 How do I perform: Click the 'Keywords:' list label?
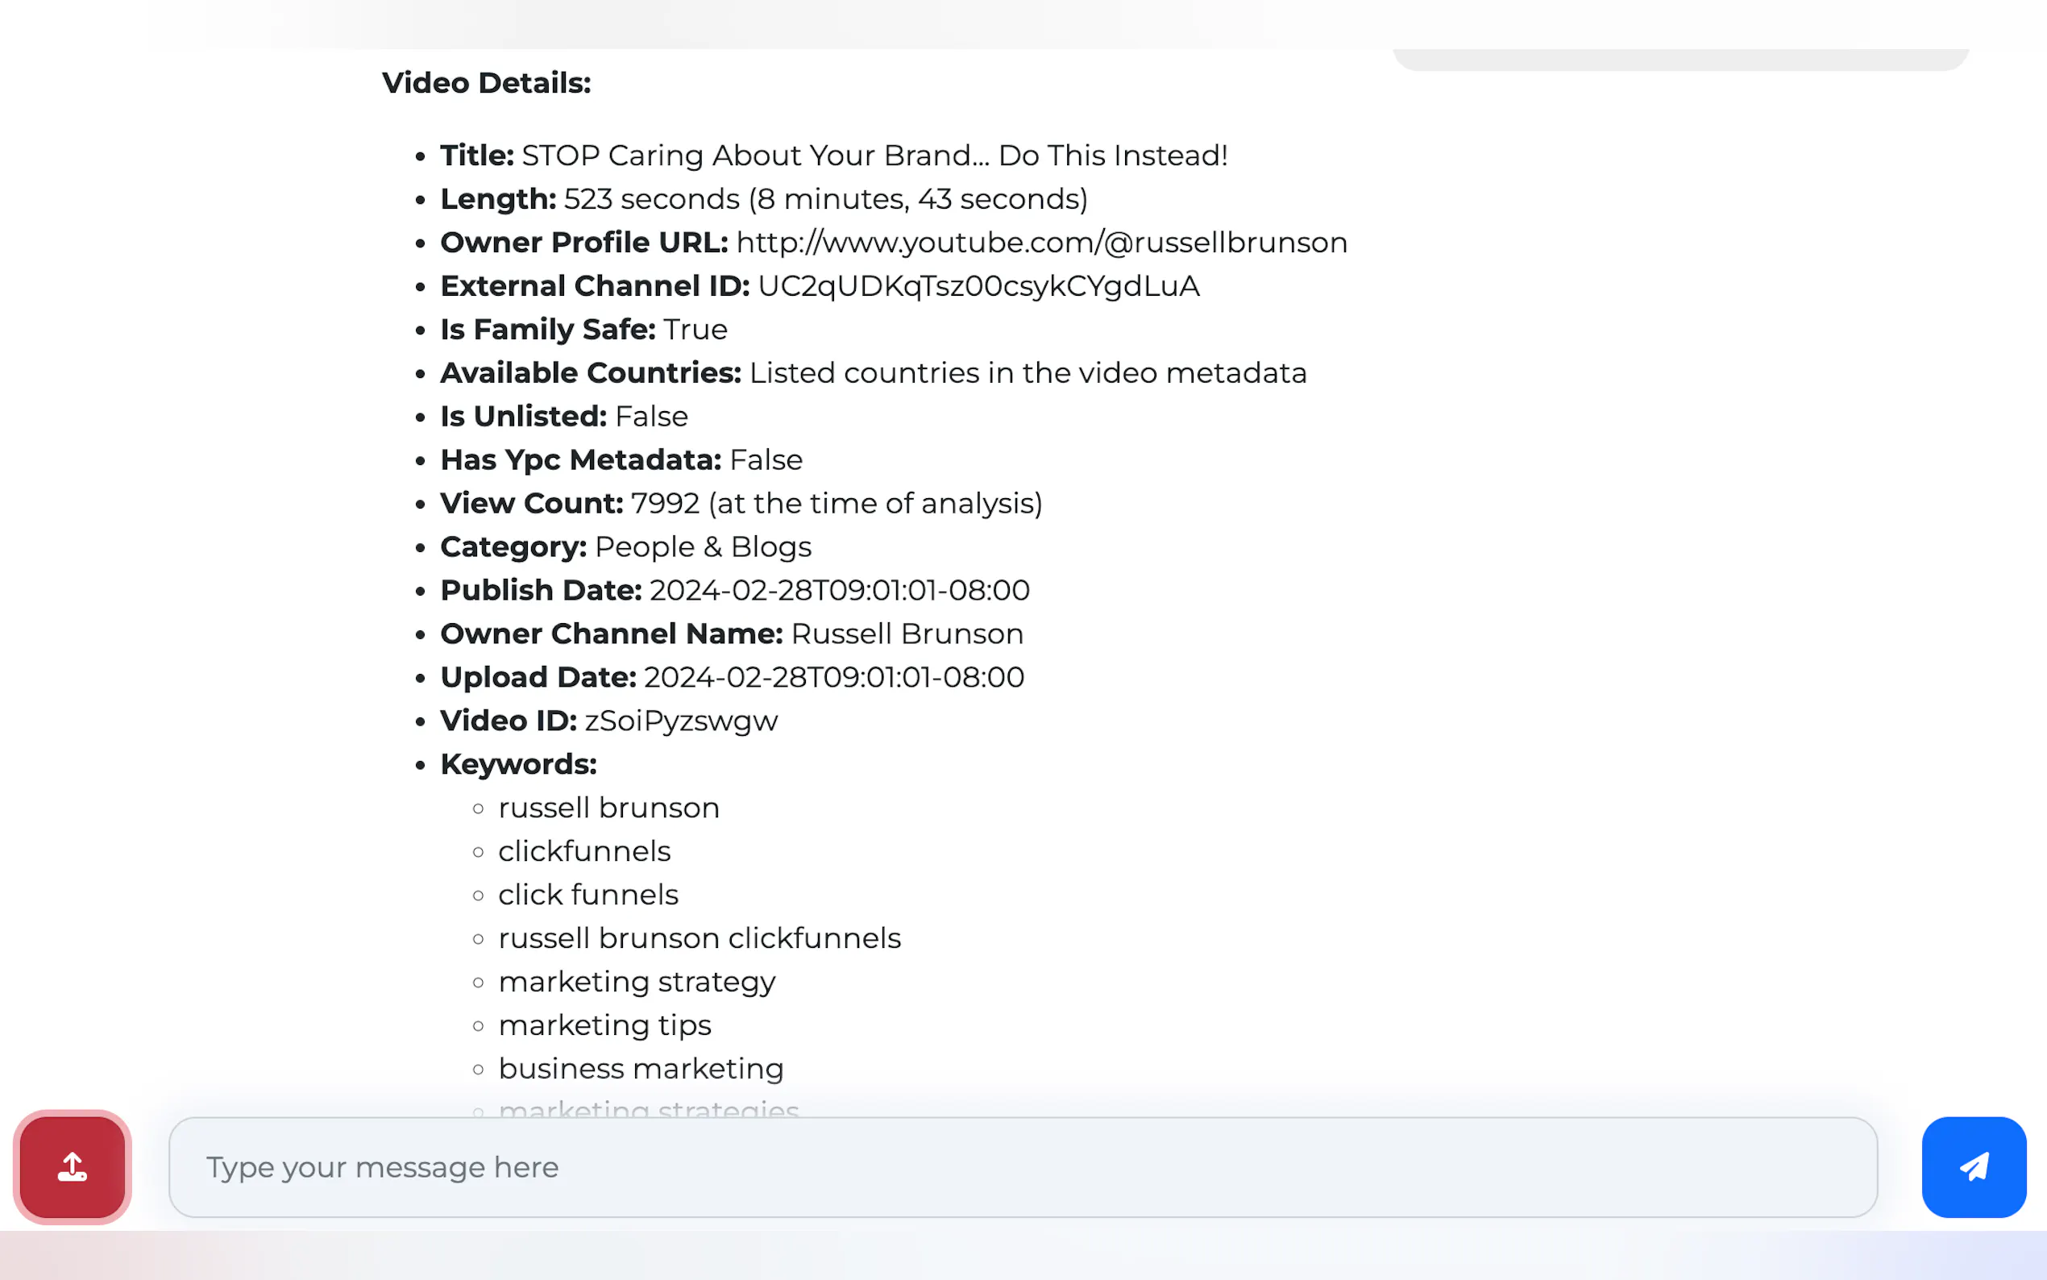pyautogui.click(x=518, y=764)
